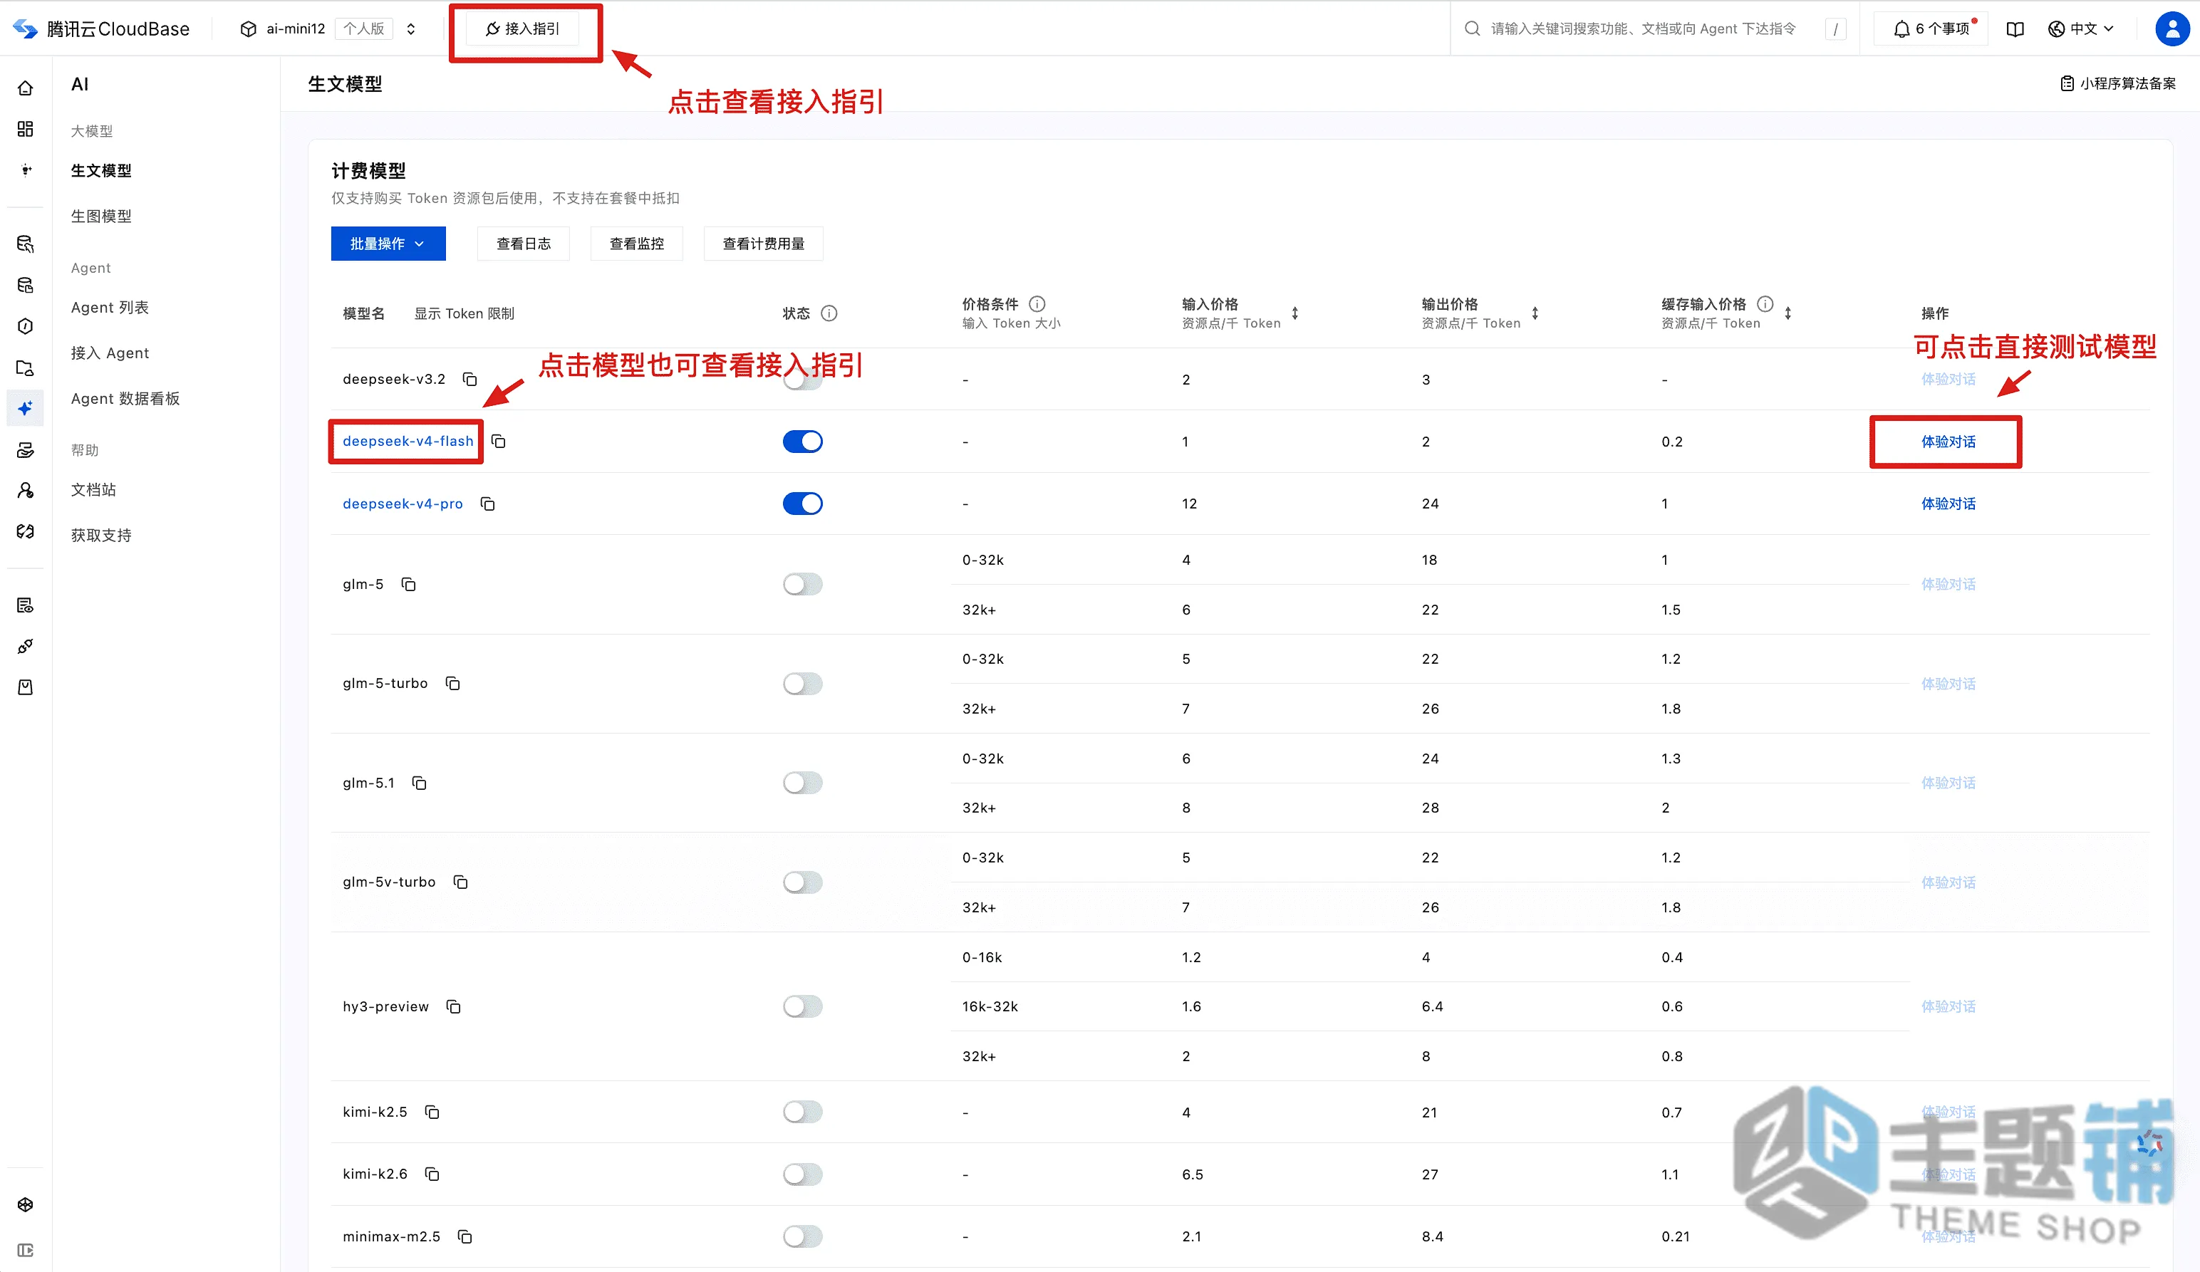Screen dimensions: 2200x1272
Task: Click 体验对话 for deepseek-v4-flash
Action: (x=1948, y=442)
